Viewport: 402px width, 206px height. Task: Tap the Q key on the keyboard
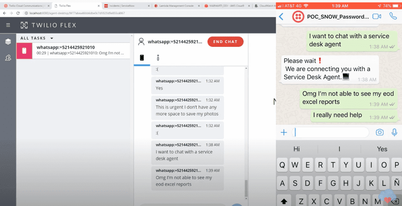(x=282, y=165)
